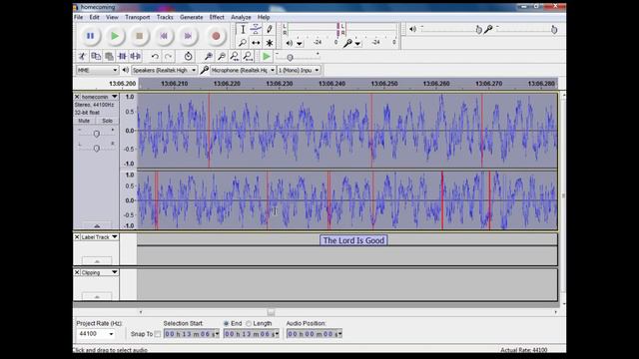Open the File menu
639x359 pixels.
78,17
